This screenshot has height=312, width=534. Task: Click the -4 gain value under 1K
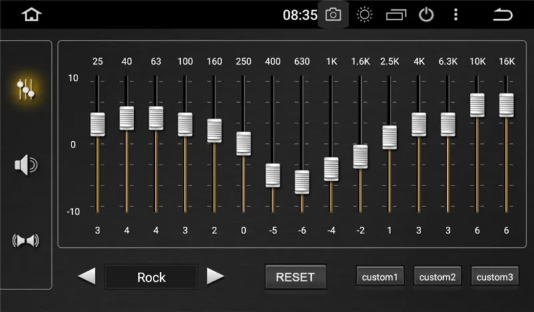331,231
